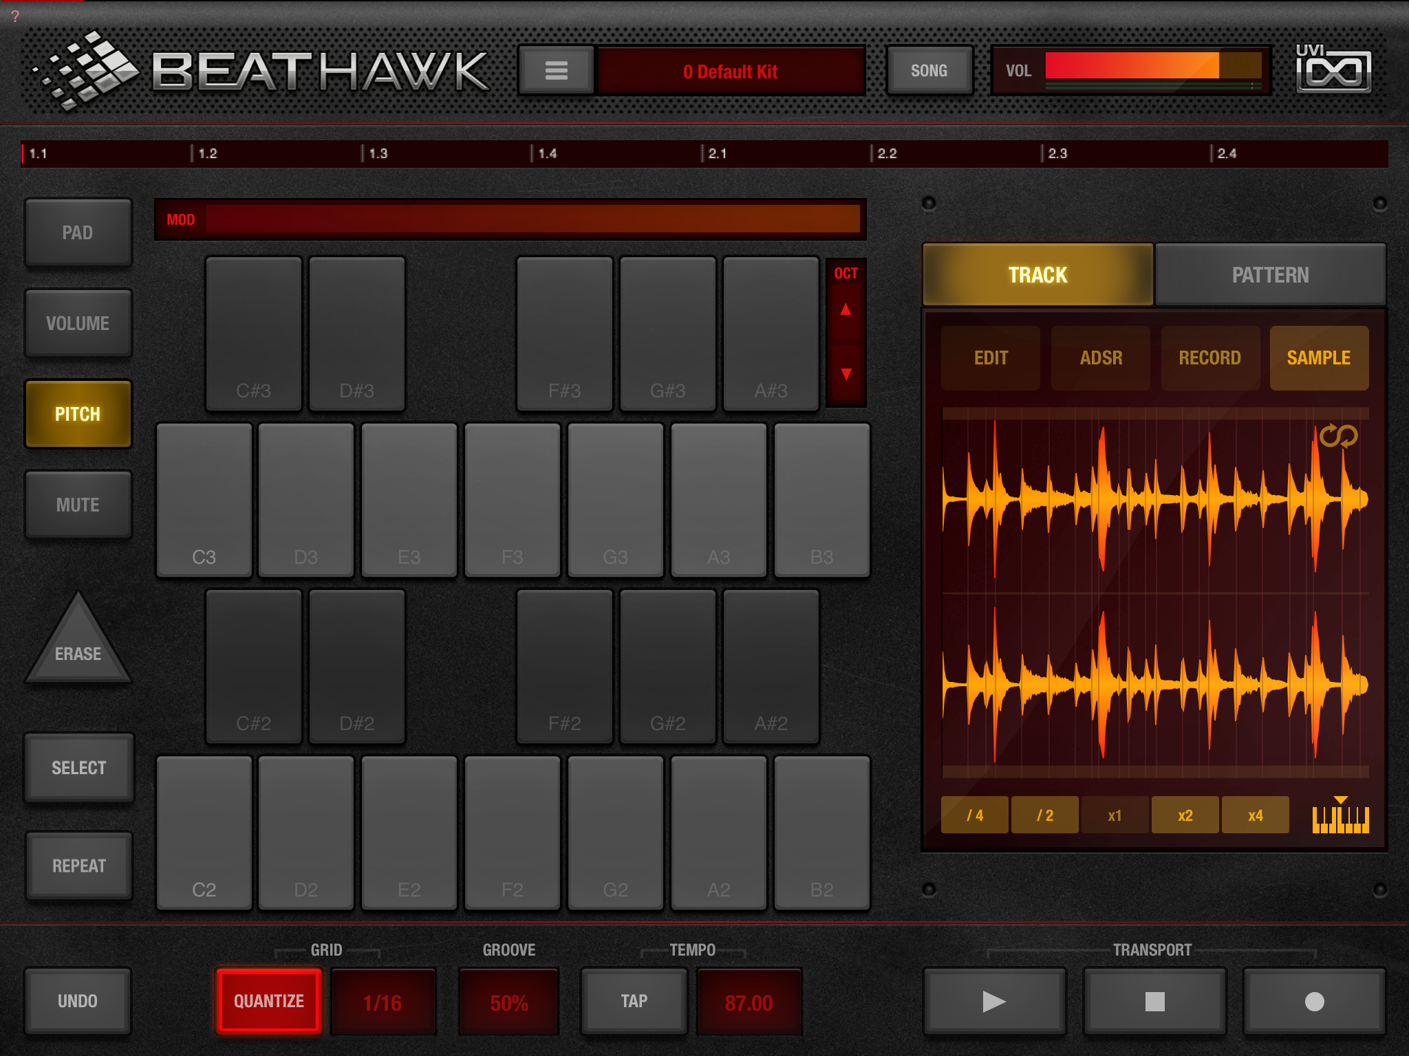Start playback with the play button

point(994,1001)
